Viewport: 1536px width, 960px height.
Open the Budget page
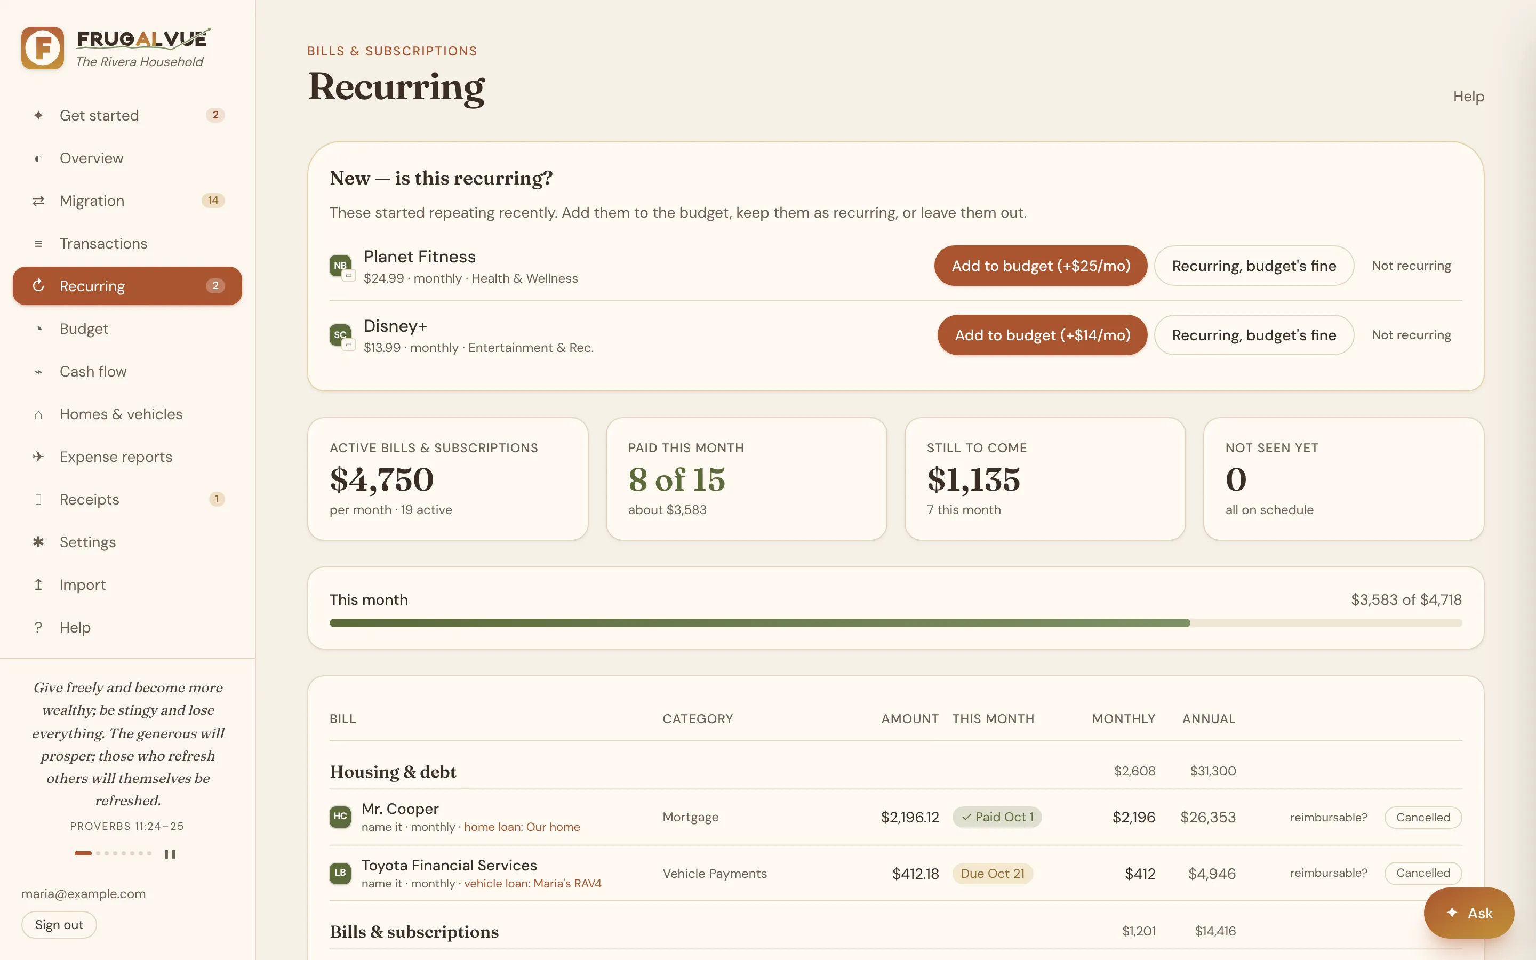click(127, 329)
